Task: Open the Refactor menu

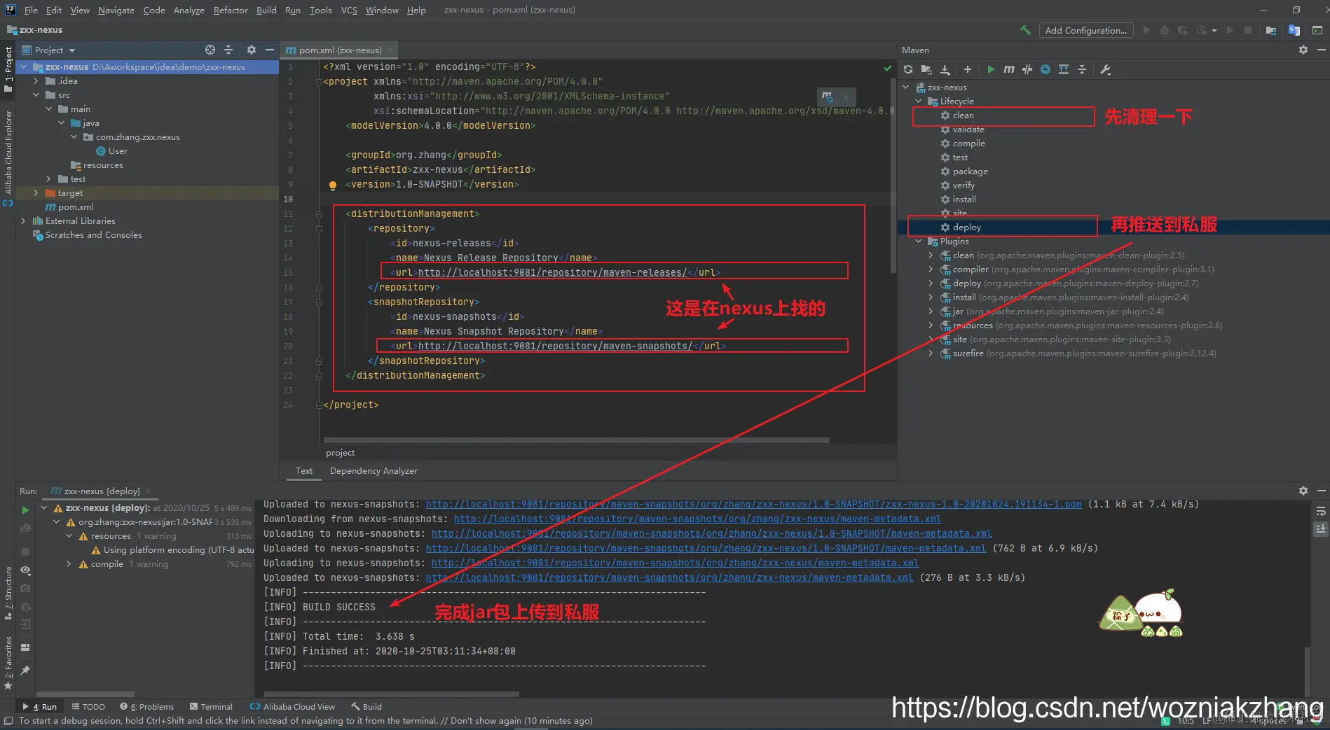Action: point(231,10)
